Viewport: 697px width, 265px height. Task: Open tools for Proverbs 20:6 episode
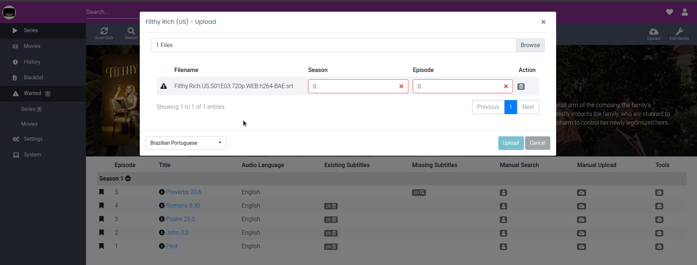(x=659, y=193)
